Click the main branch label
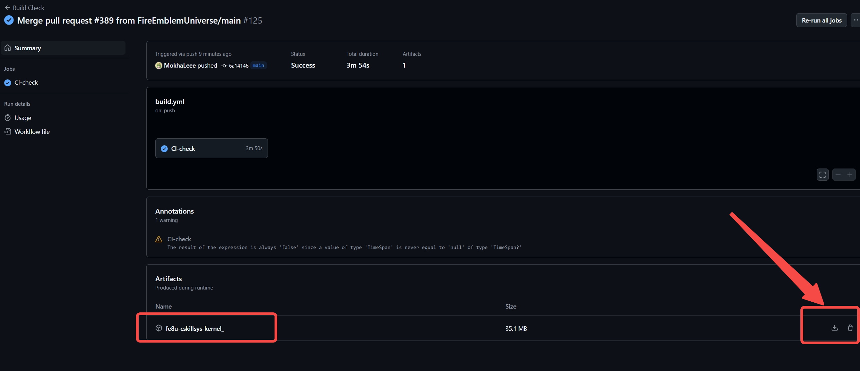 pyautogui.click(x=258, y=65)
